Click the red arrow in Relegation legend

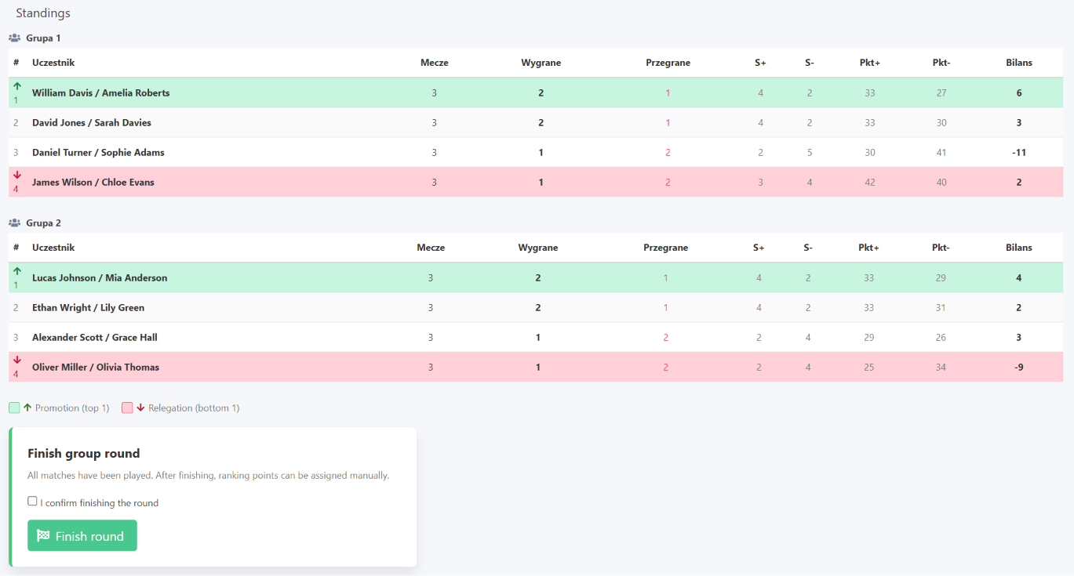[140, 408]
